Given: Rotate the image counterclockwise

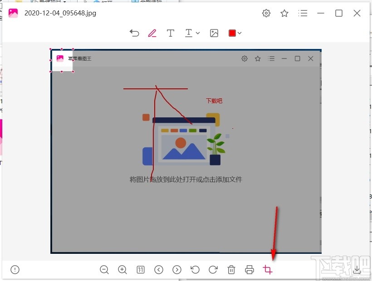Looking at the screenshot, I should [195, 270].
